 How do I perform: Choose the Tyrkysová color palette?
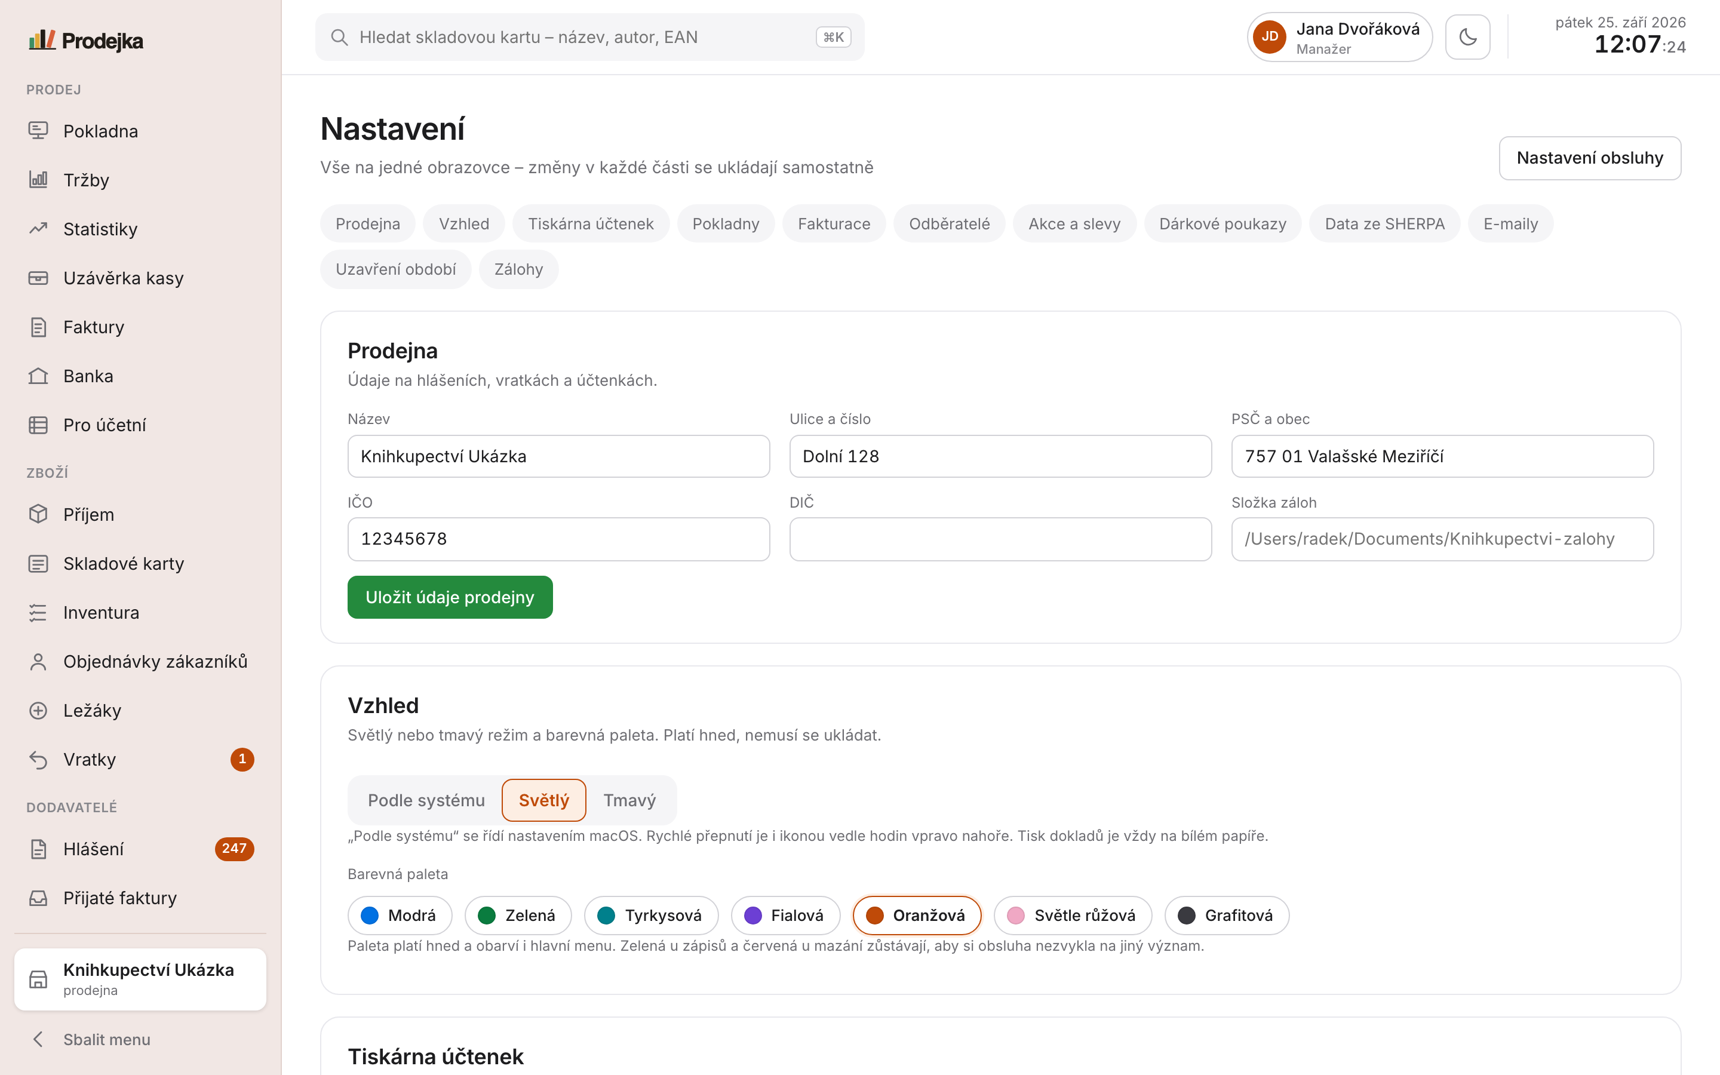(x=650, y=915)
